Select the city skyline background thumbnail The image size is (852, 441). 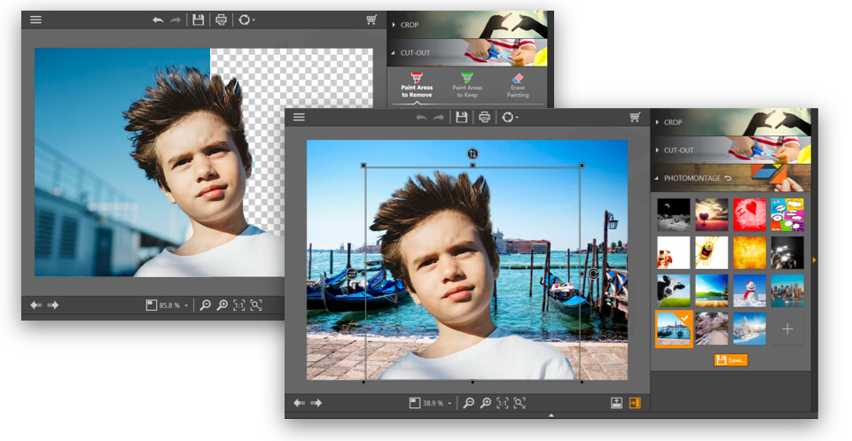[x=787, y=290]
